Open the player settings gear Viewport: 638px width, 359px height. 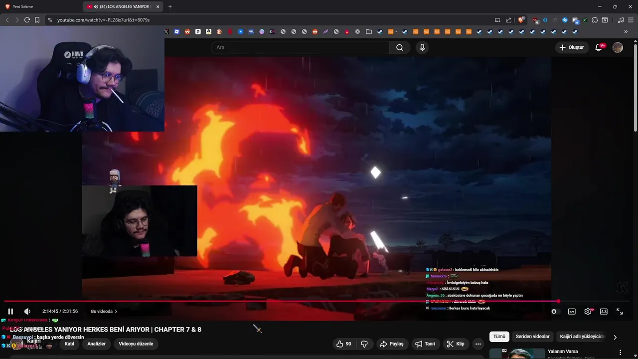588,311
